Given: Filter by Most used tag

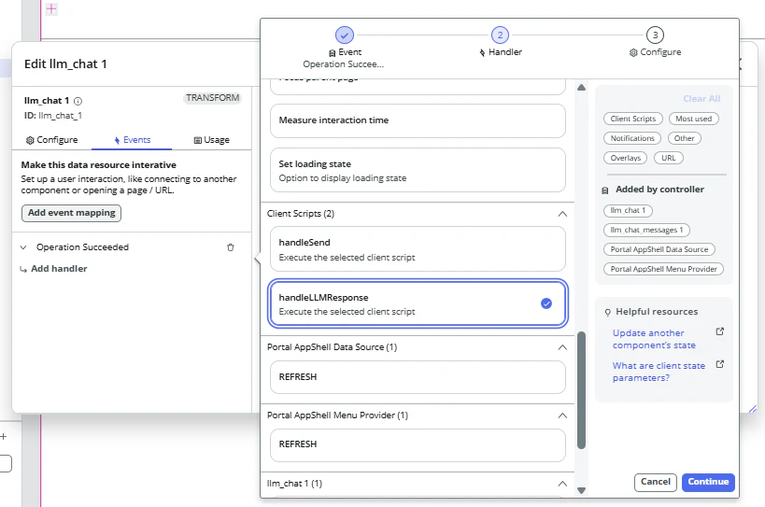Looking at the screenshot, I should point(693,119).
